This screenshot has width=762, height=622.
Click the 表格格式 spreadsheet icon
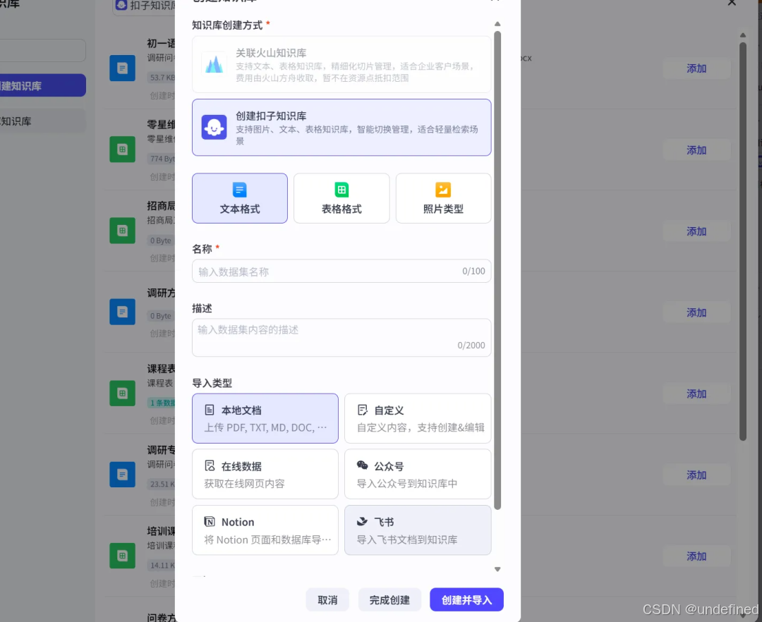[341, 189]
